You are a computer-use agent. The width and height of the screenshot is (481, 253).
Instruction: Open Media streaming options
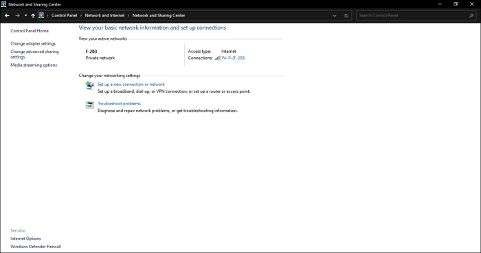(x=34, y=65)
